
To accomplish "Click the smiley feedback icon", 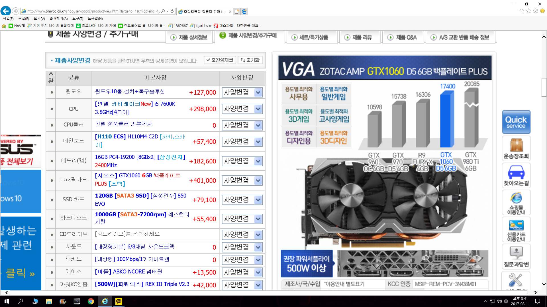I will (542, 11).
